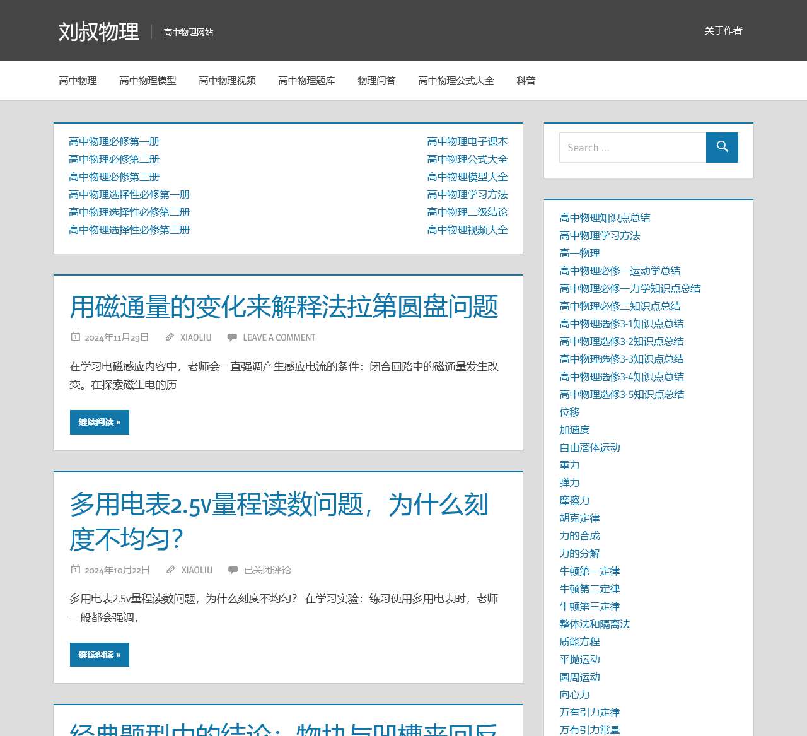Open 高中物理知识点总结 in the sidebar
This screenshot has height=736, width=807.
point(605,217)
